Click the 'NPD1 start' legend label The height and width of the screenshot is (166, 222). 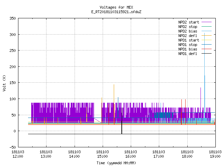click(x=189, y=40)
